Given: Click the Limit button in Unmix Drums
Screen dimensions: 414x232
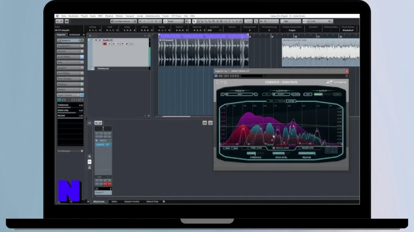Looking at the screenshot, I should [x=308, y=94].
